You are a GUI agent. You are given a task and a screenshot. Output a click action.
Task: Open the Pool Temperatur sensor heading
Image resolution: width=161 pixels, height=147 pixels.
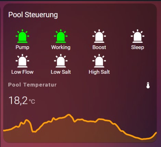pos(33,85)
